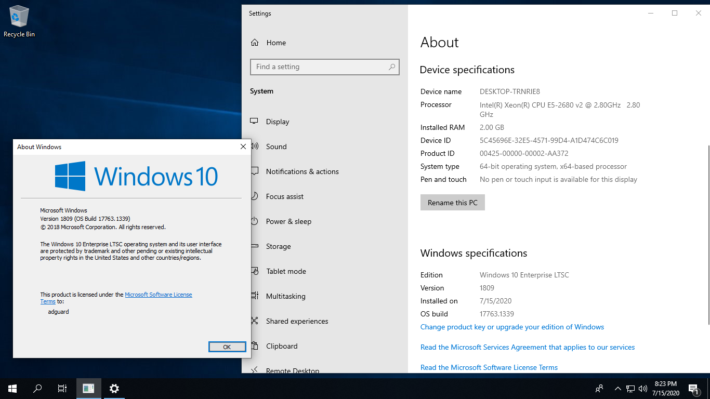This screenshot has height=399, width=710.
Task: Click Installed RAM value 2.00 GB
Action: [x=492, y=127]
